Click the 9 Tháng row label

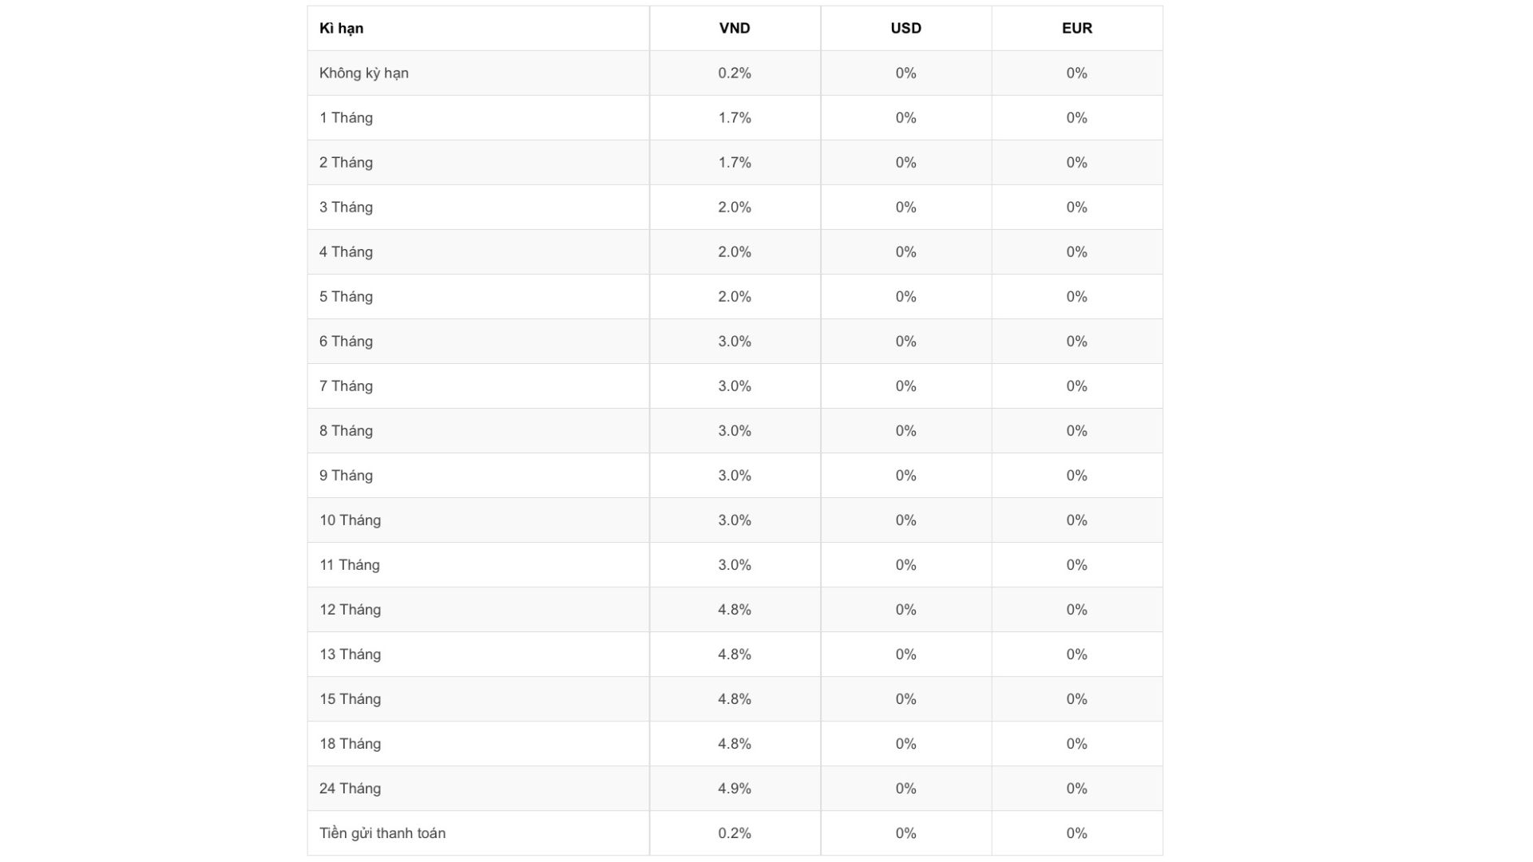click(x=346, y=475)
